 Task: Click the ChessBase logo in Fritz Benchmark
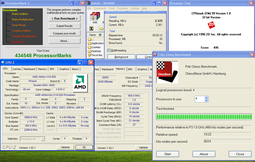pos(167,72)
